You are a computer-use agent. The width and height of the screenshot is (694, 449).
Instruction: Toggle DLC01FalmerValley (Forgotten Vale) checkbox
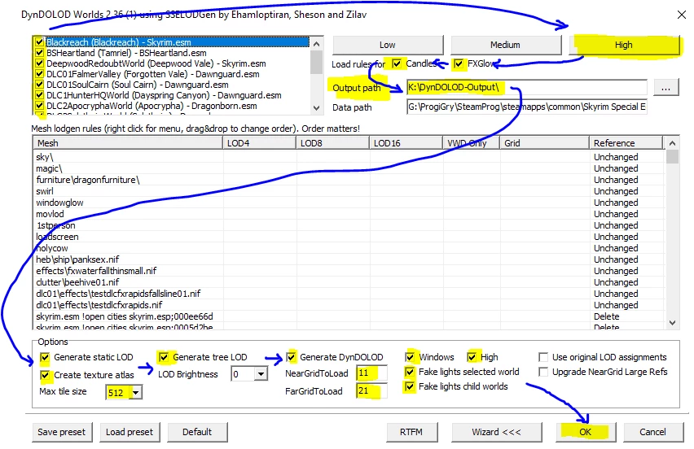[x=39, y=74]
